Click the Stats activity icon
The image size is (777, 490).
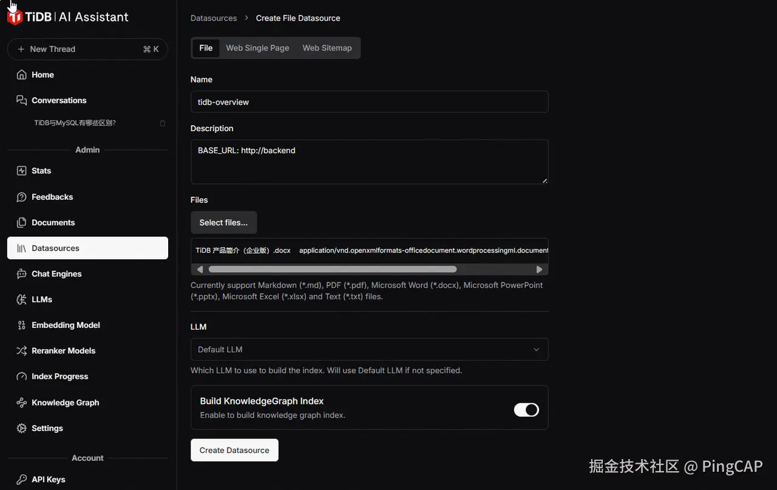(x=22, y=171)
